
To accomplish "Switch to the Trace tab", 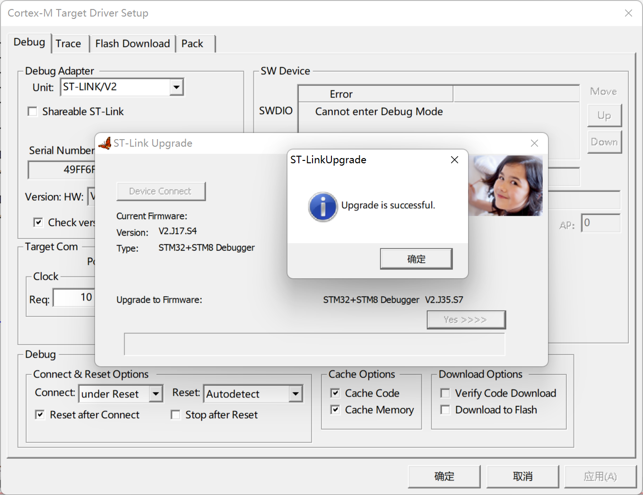I will 68,44.
